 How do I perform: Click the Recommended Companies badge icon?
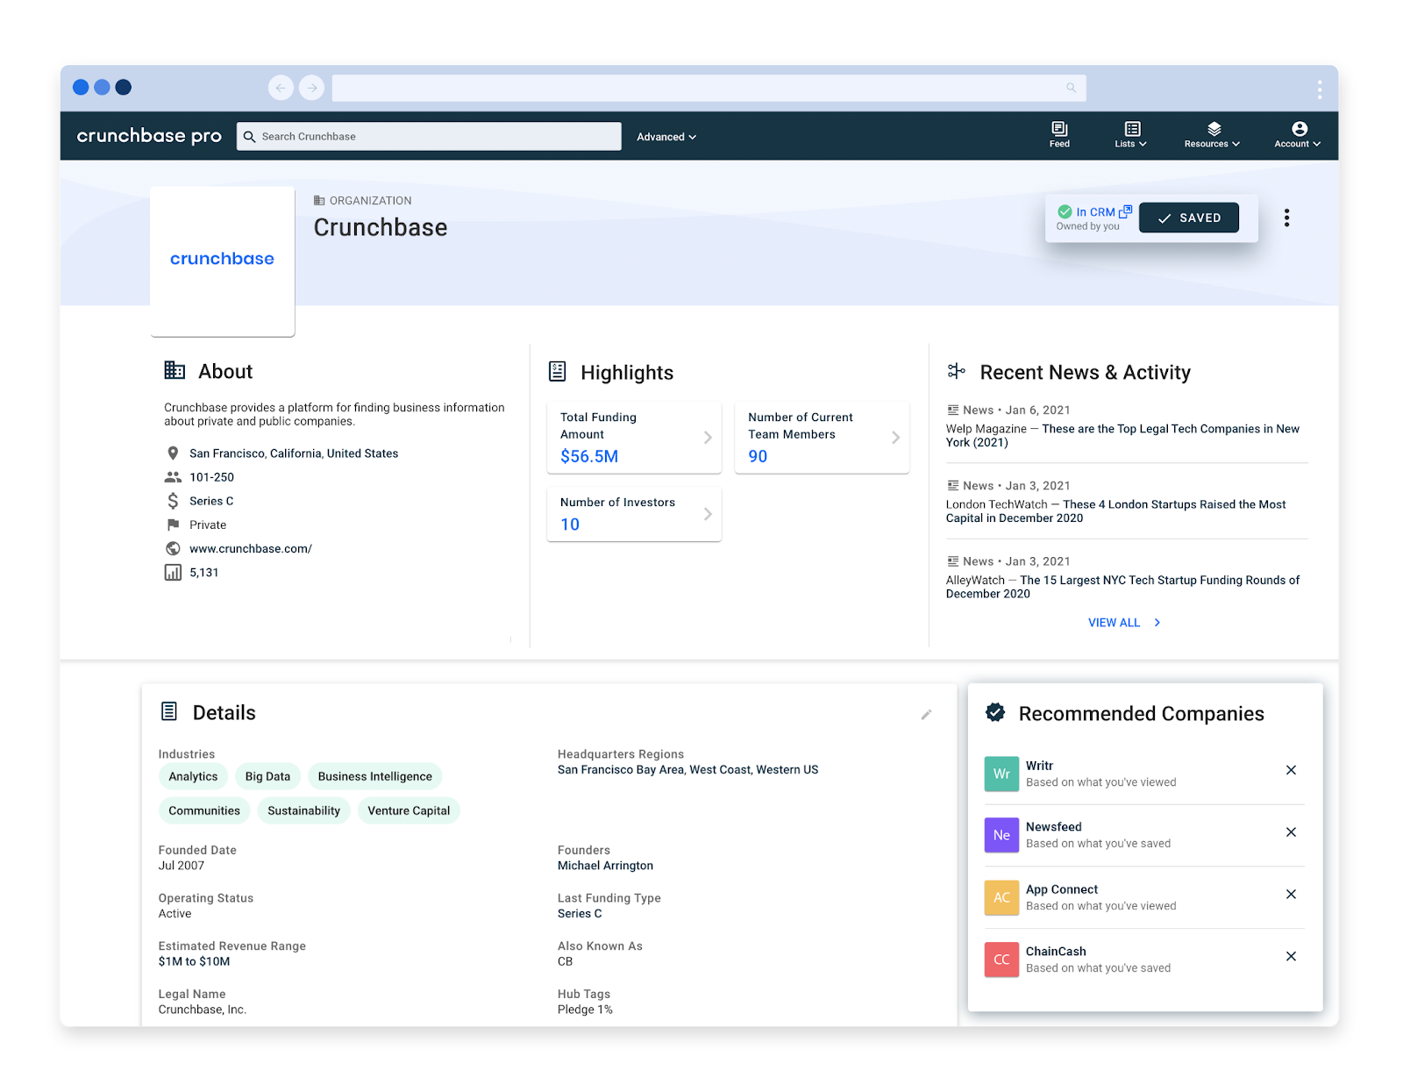[995, 712]
